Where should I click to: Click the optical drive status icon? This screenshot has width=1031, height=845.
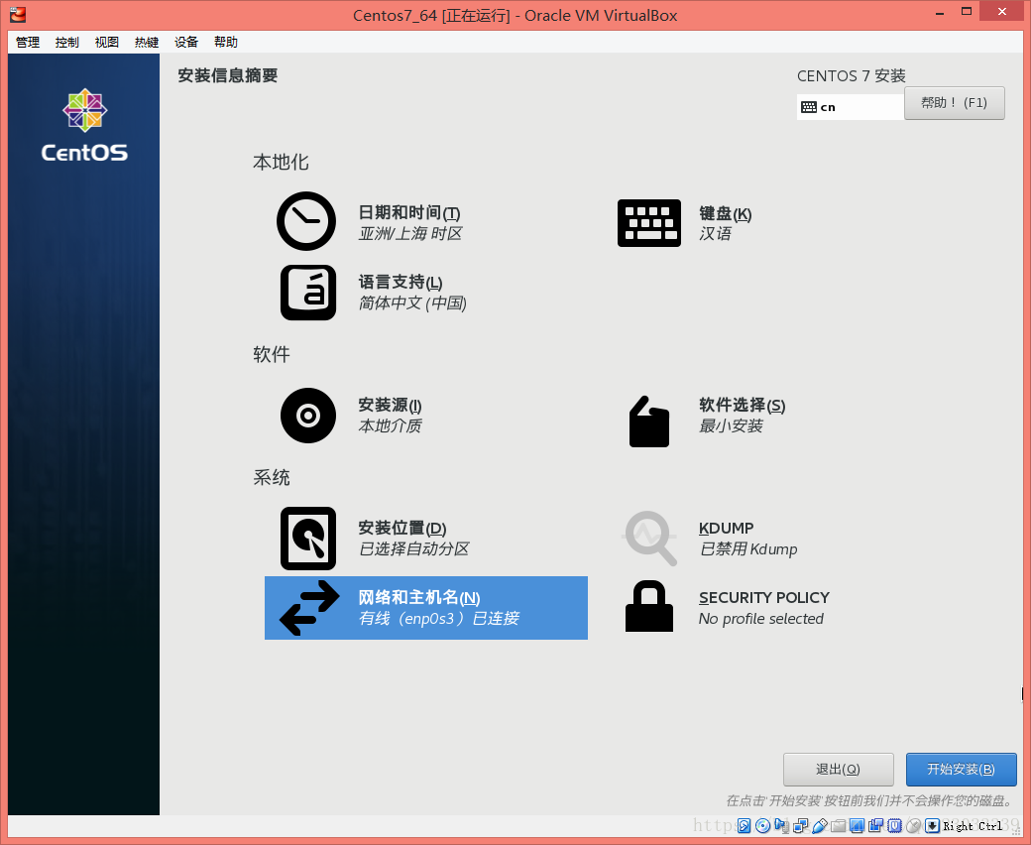762,826
